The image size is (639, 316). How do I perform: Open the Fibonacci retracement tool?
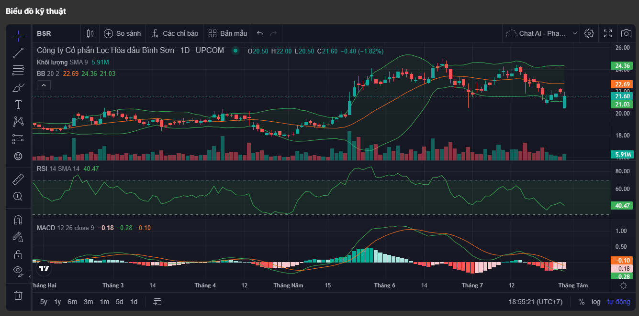(18, 70)
